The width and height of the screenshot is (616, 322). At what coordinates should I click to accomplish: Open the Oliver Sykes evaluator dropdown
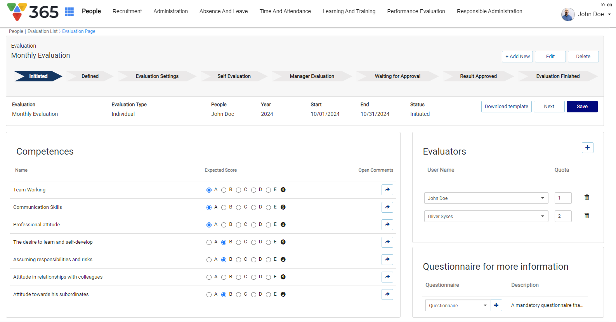[486, 216]
